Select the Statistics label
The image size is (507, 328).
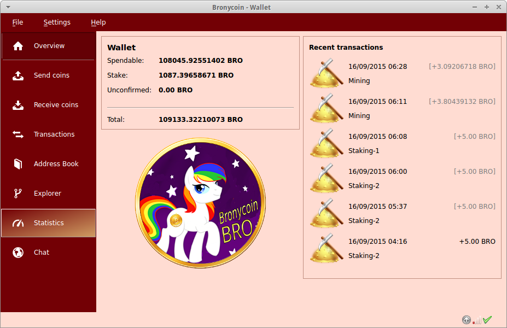49,223
